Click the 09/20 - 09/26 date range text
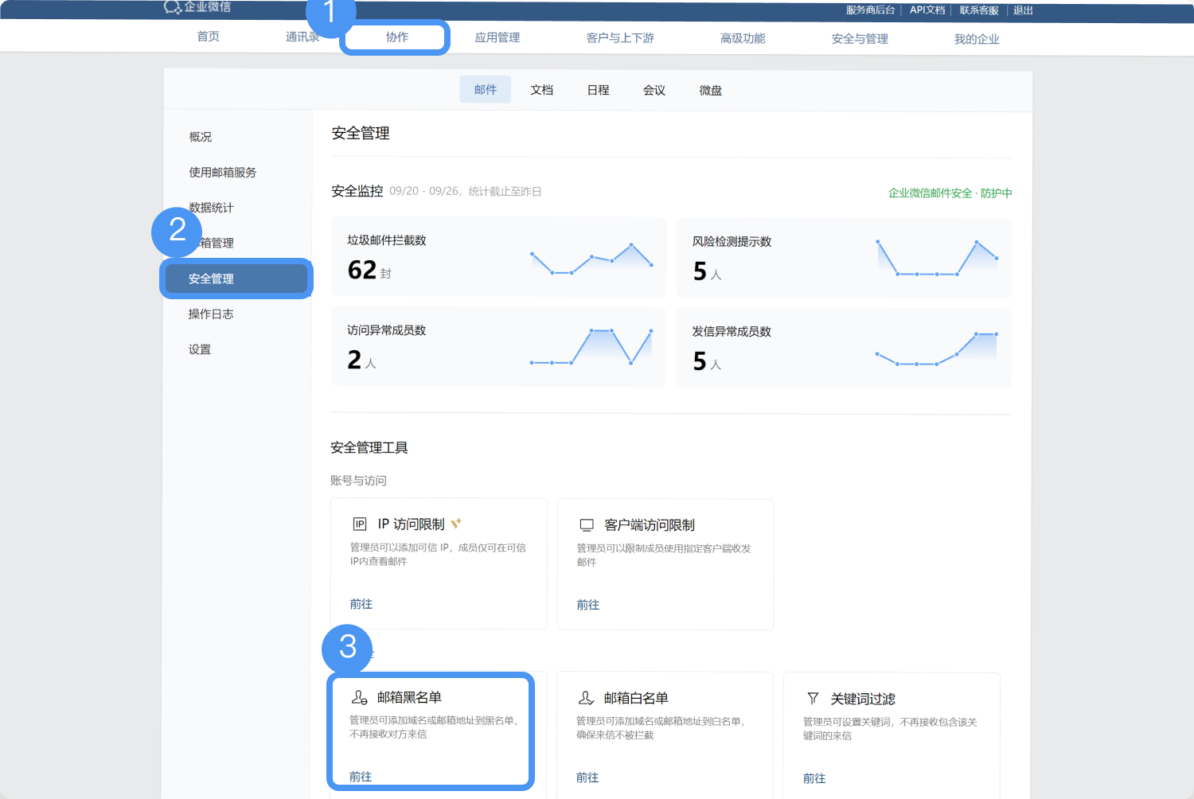The height and width of the screenshot is (799, 1194). coord(424,191)
